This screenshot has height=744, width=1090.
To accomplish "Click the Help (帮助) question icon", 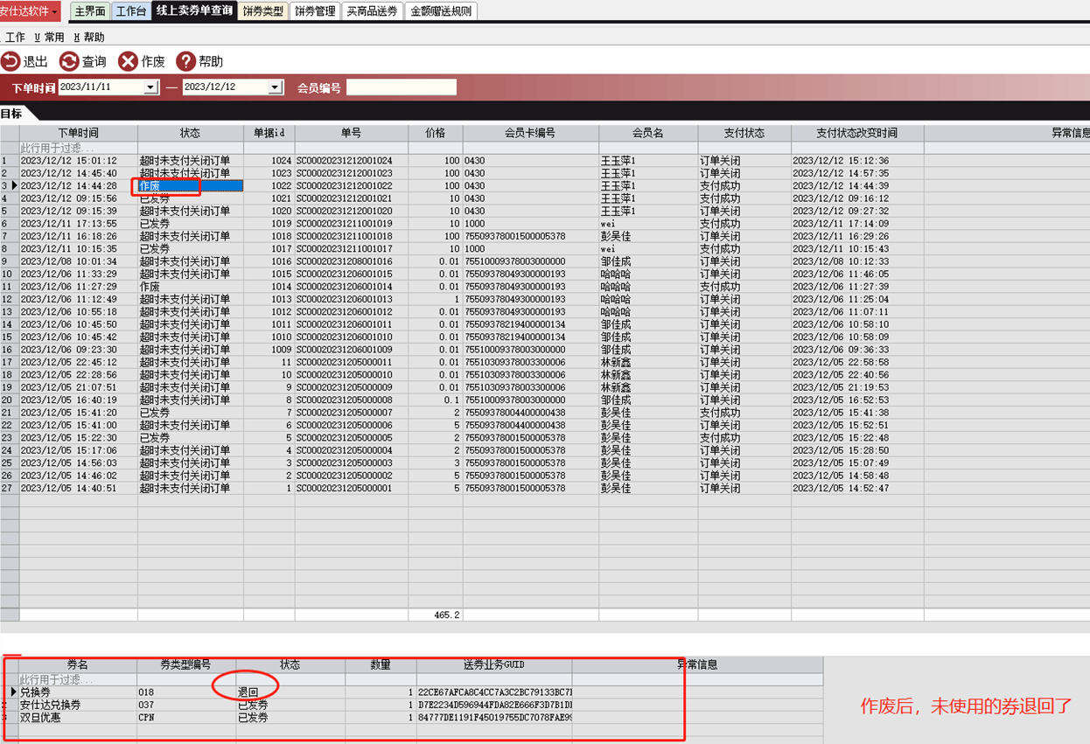I will (x=185, y=61).
